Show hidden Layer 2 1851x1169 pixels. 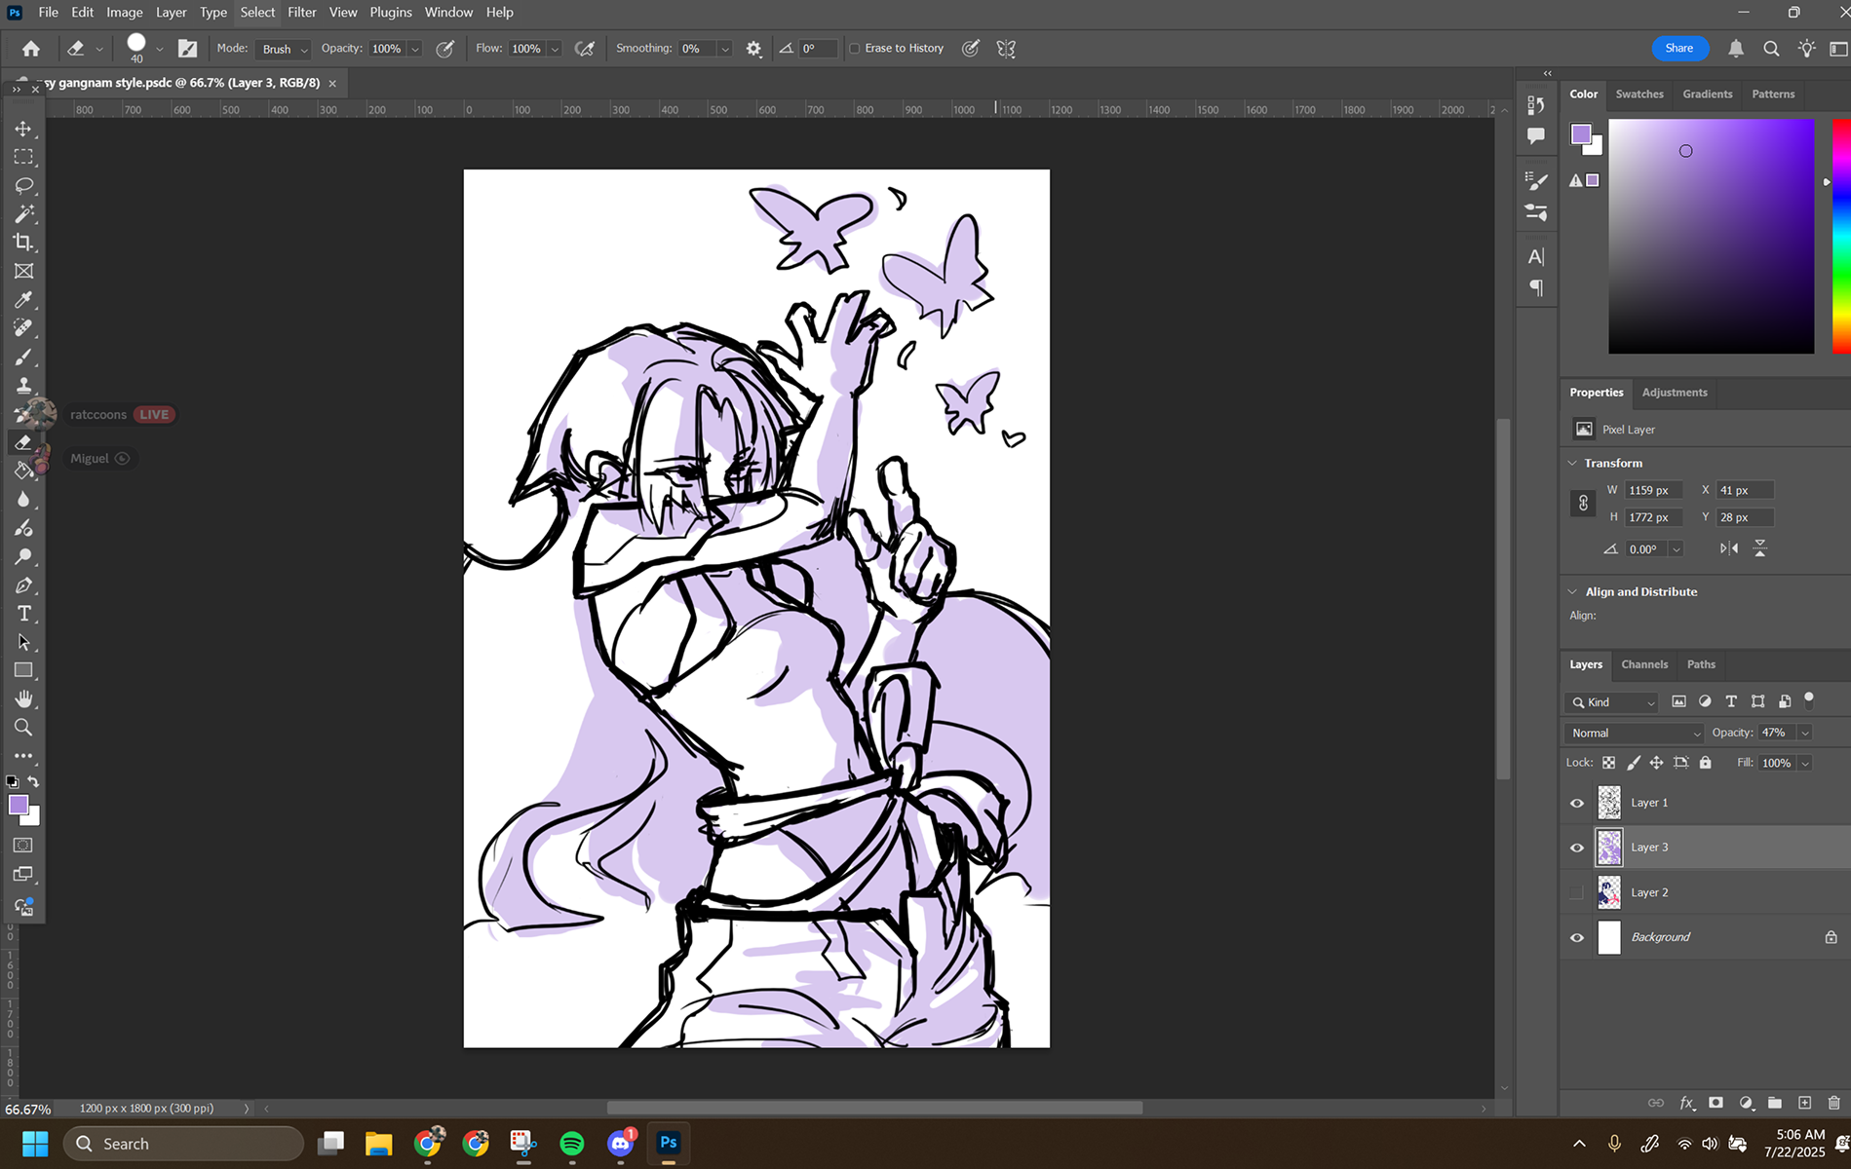click(1577, 892)
